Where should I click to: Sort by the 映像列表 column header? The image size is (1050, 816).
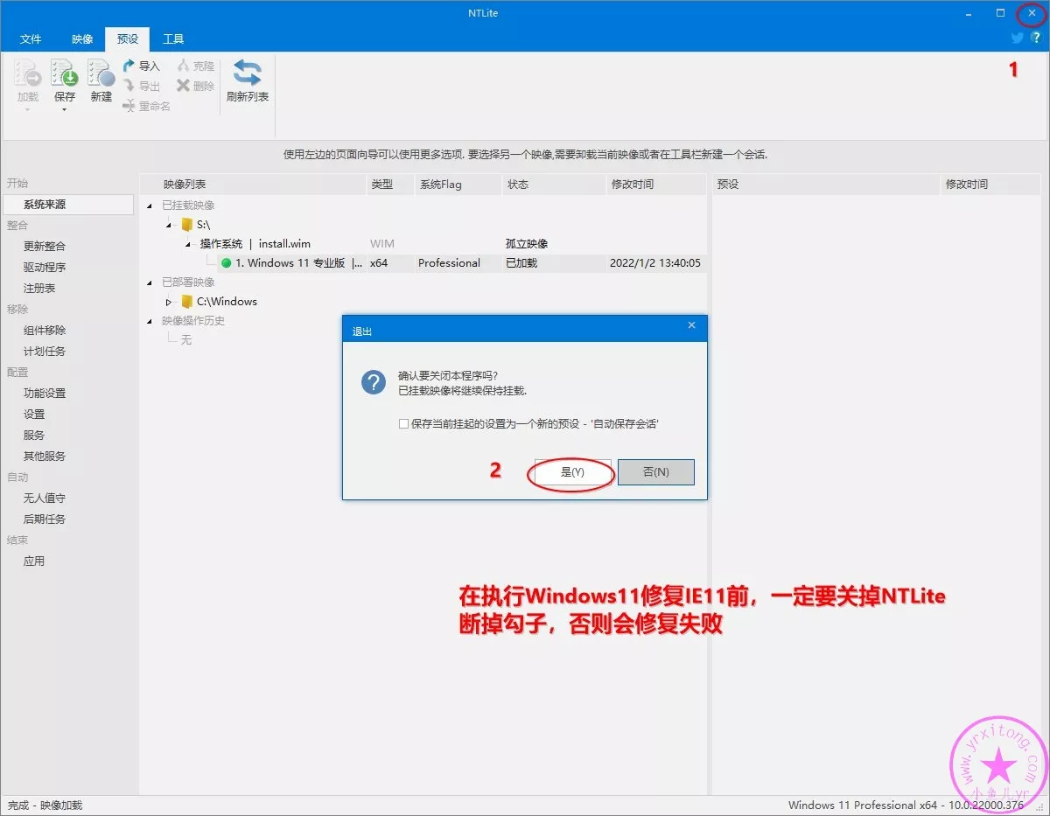(x=254, y=185)
